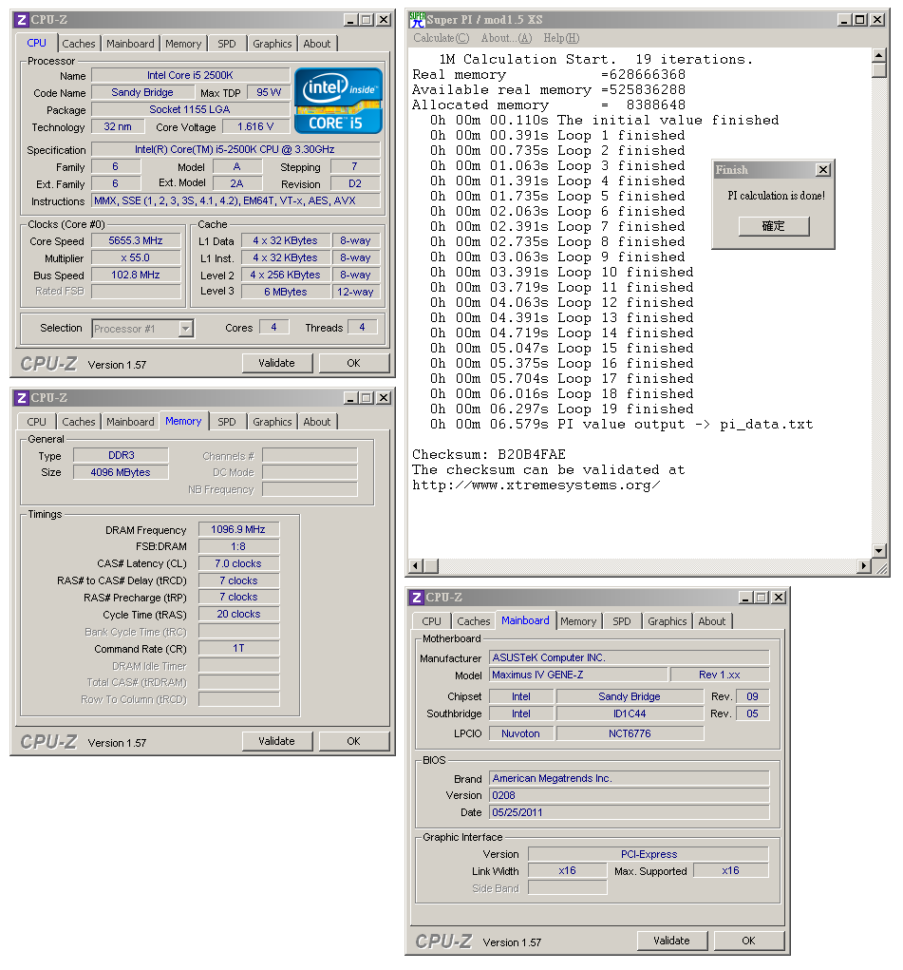The height and width of the screenshot is (970, 903).
Task: Click the Multiplier value x 55.0
Action: [x=136, y=258]
